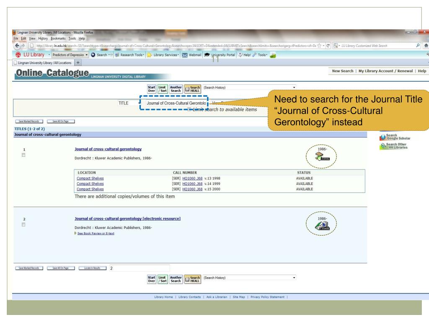The image size is (429, 322).
Task: Open University Portal via the graduation cap icon
Action: [207, 55]
